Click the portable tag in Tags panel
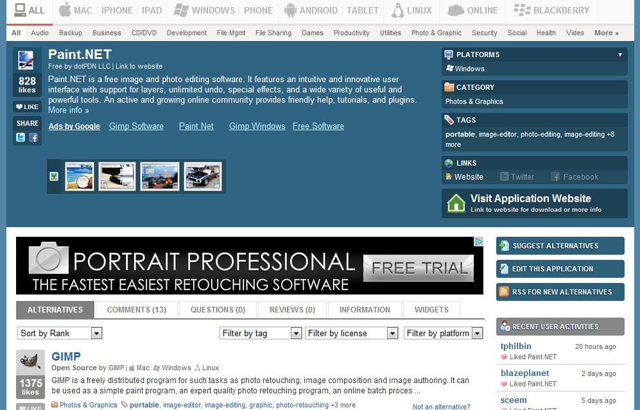640x410 pixels. click(x=460, y=134)
